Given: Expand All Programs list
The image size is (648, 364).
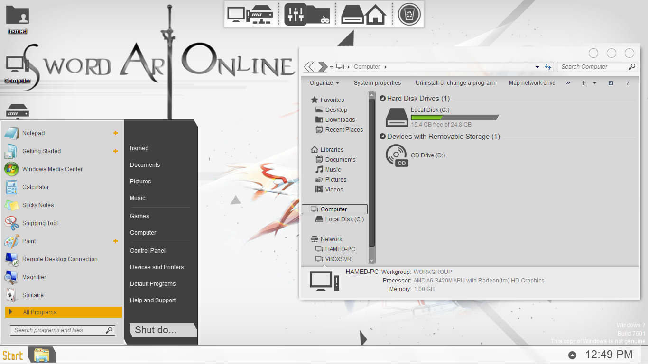Looking at the screenshot, I should [x=64, y=312].
